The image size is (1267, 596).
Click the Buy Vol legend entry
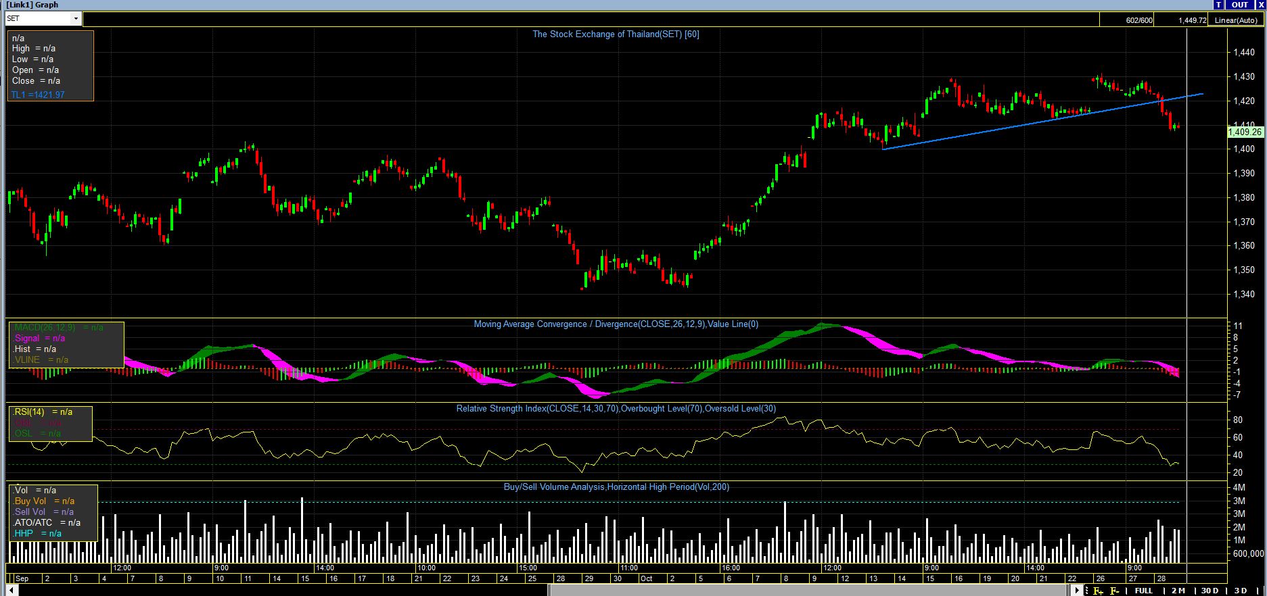[44, 501]
